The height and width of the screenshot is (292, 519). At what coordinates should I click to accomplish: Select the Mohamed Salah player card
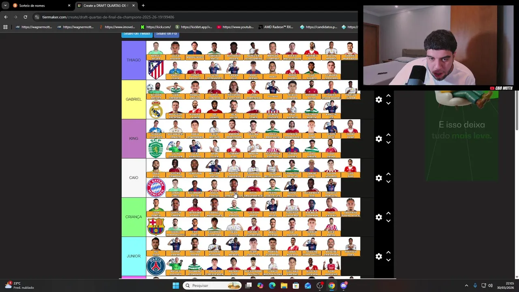pos(311,90)
